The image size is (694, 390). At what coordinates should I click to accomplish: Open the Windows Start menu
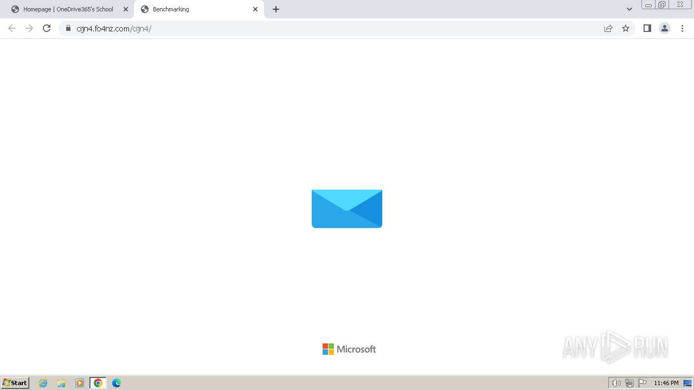tap(15, 383)
